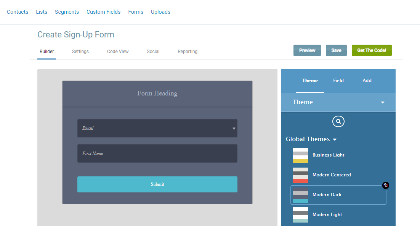
Task: Open the Settings tab
Action: [80, 52]
